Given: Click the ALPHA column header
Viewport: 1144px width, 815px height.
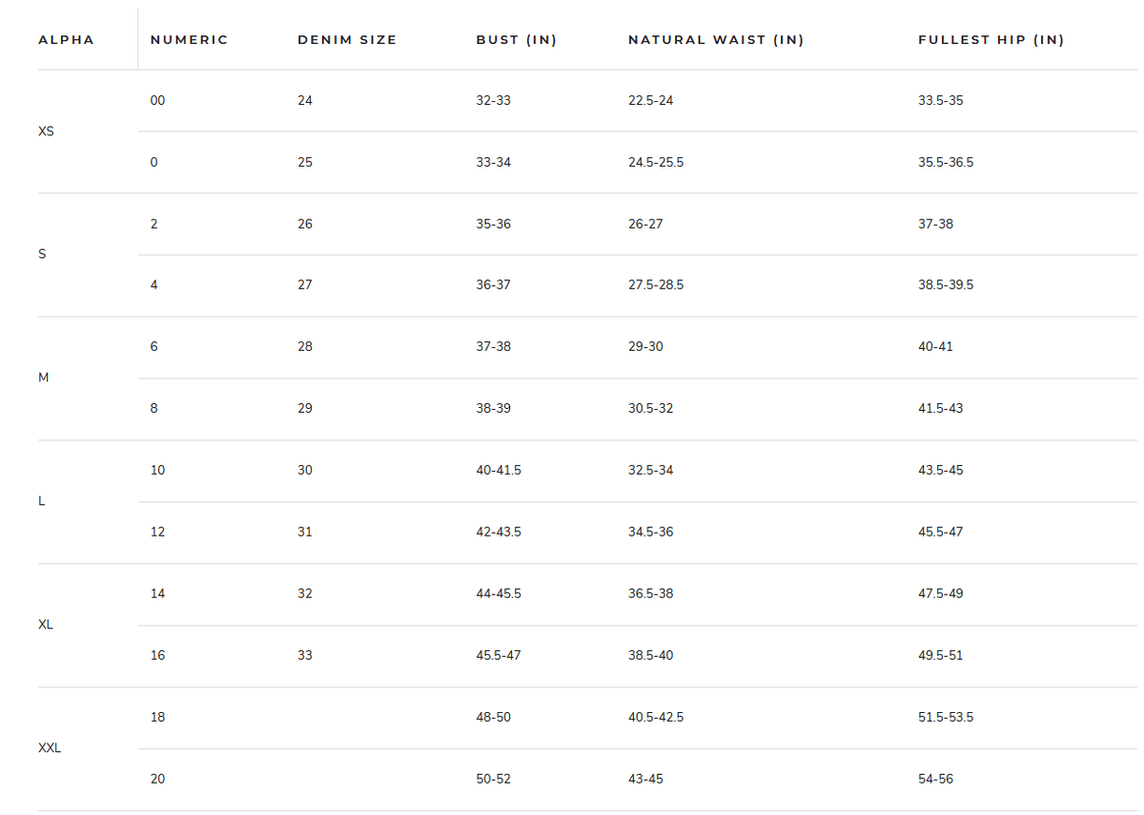Looking at the screenshot, I should pos(66,40).
